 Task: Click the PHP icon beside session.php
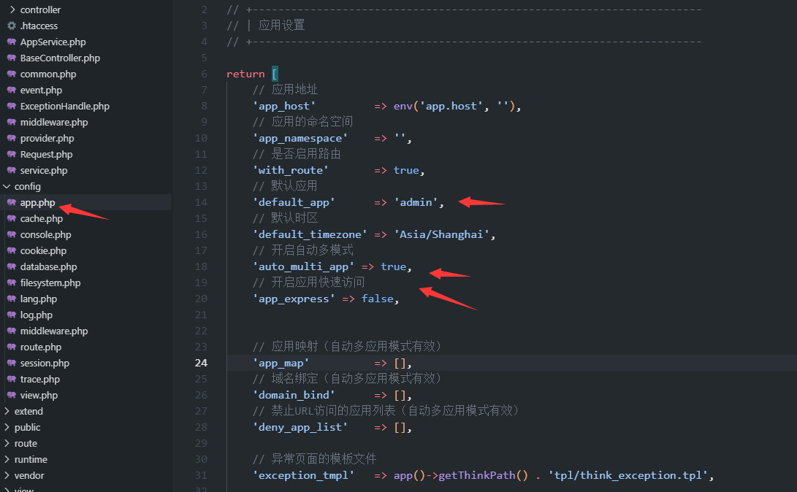[12, 364]
